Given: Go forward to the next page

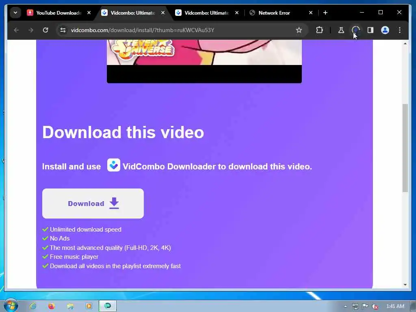Looking at the screenshot, I should (x=31, y=30).
